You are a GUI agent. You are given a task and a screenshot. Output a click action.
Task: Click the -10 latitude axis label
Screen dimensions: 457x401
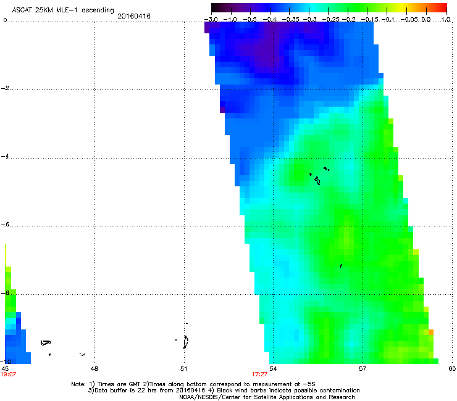click(x=6, y=362)
